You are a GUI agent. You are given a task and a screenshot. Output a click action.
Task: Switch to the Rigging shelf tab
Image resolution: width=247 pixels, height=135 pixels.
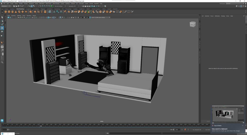click(43, 9)
